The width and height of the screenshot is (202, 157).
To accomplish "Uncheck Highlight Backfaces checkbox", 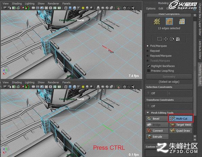I will [148, 66].
